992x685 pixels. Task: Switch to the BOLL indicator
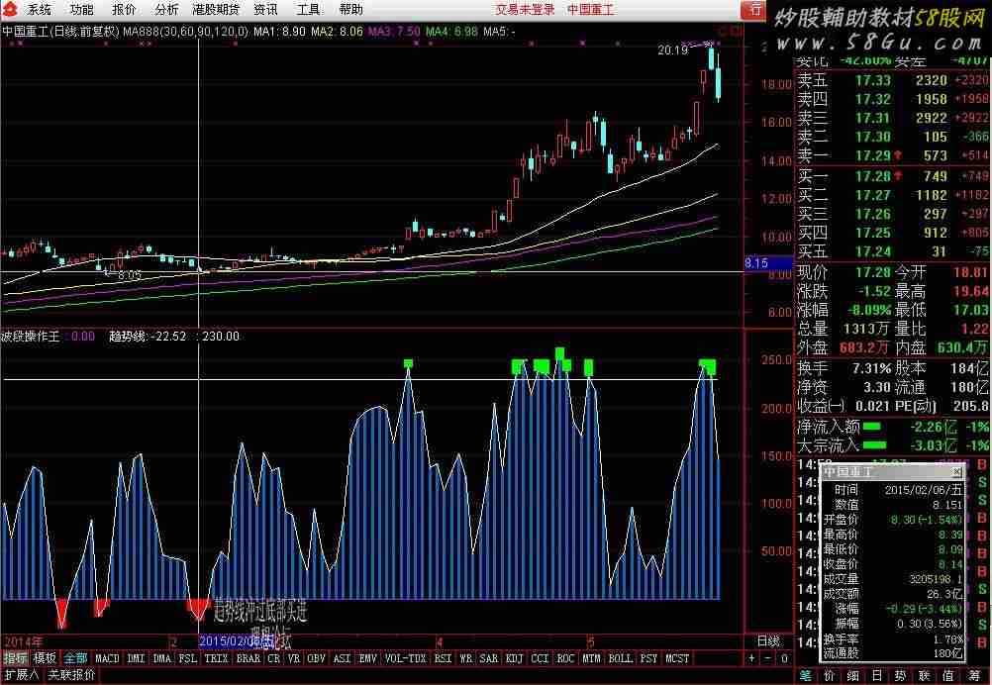[x=621, y=658]
